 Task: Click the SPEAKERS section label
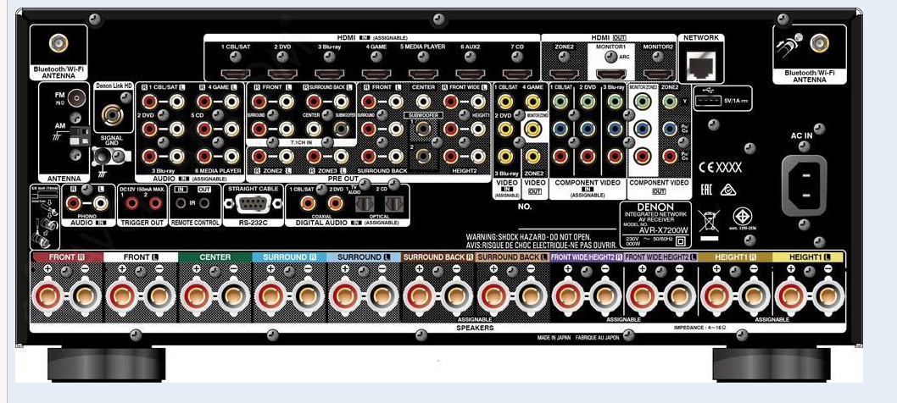point(474,328)
